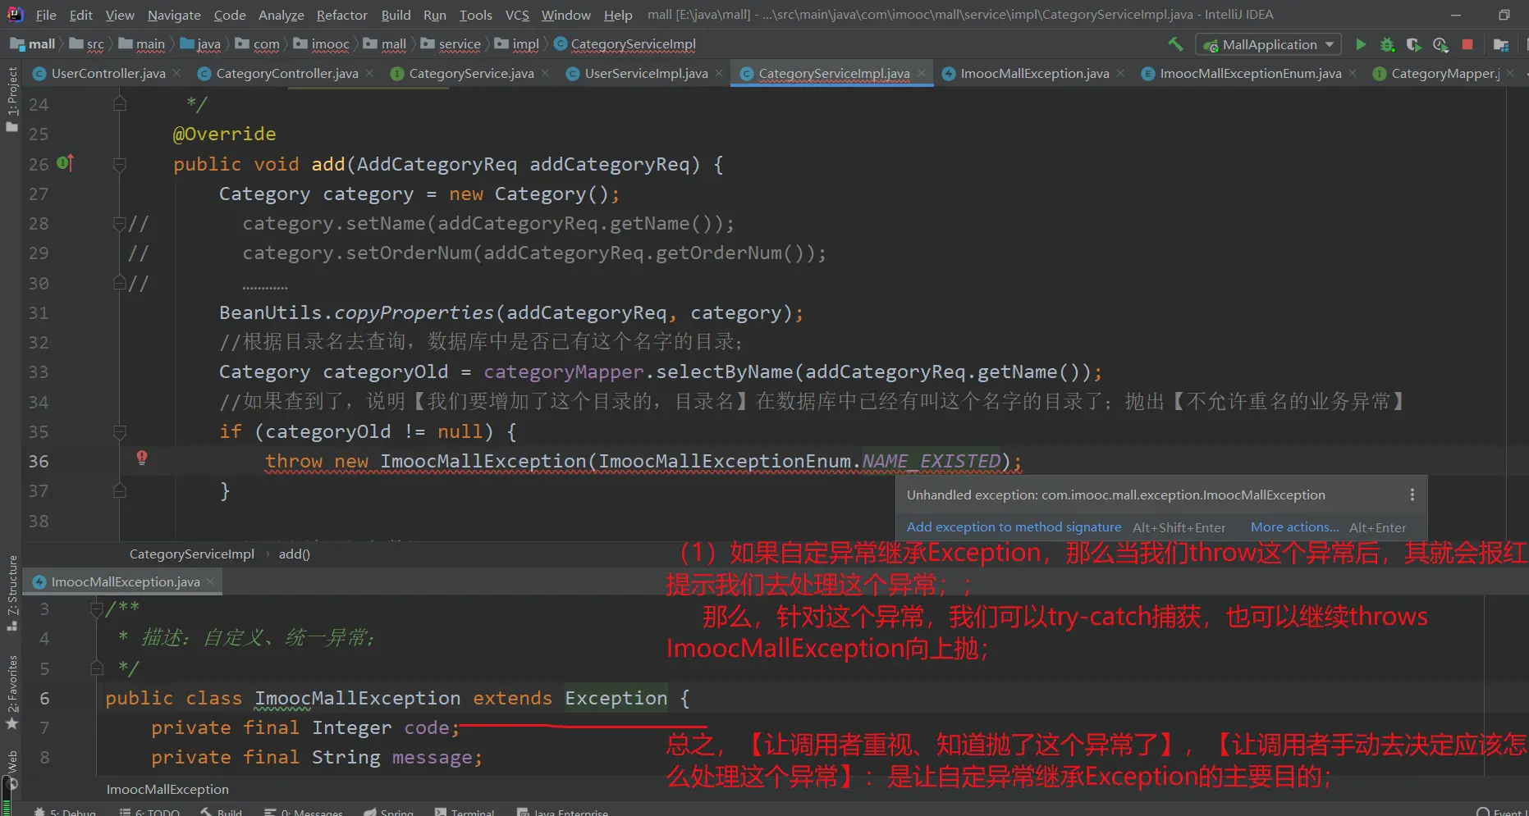Viewport: 1529px width, 816px height.
Task: Collapse the add method fold marker at line 26
Action: tap(120, 164)
